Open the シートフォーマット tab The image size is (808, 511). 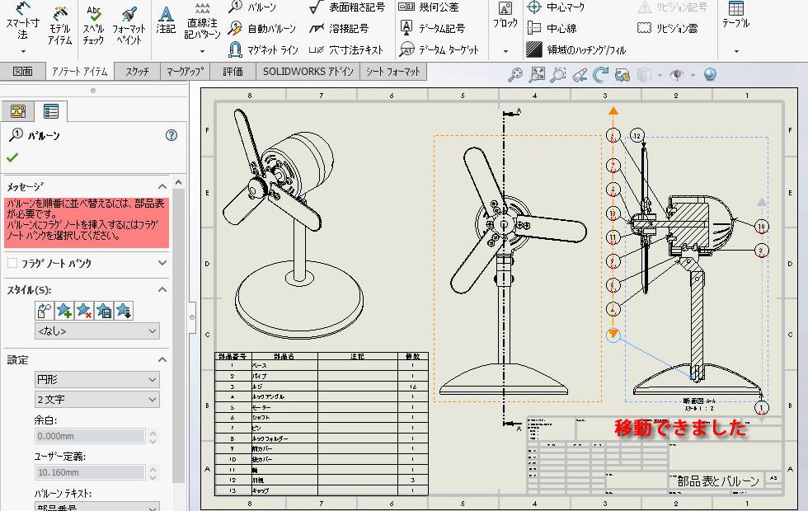click(x=393, y=72)
